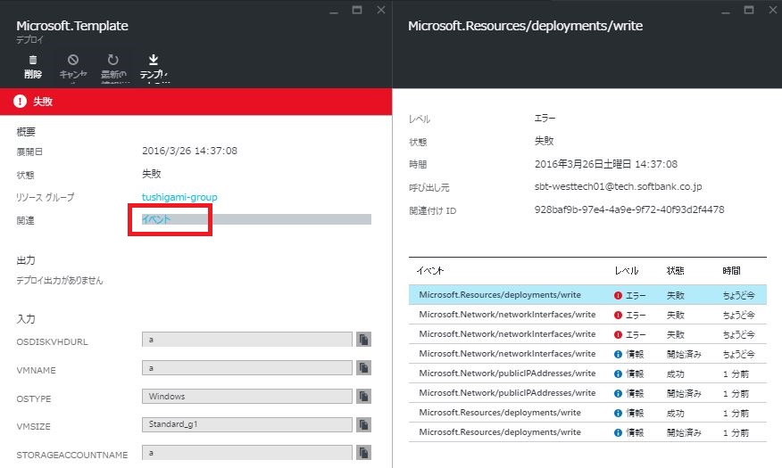Click the イベント column header
The height and width of the screenshot is (468, 782).
(430, 270)
